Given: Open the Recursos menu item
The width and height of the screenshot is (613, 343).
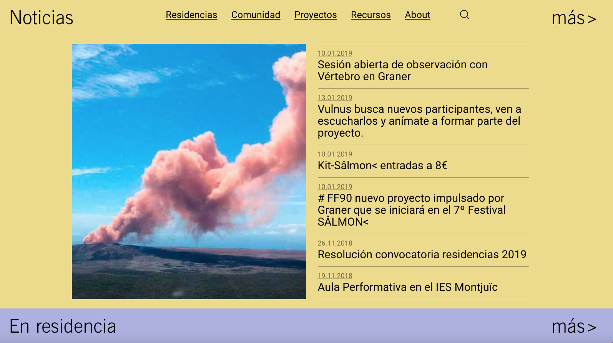Looking at the screenshot, I should pos(371,15).
